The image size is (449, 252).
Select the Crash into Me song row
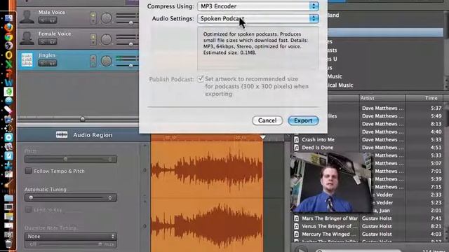coord(368,139)
